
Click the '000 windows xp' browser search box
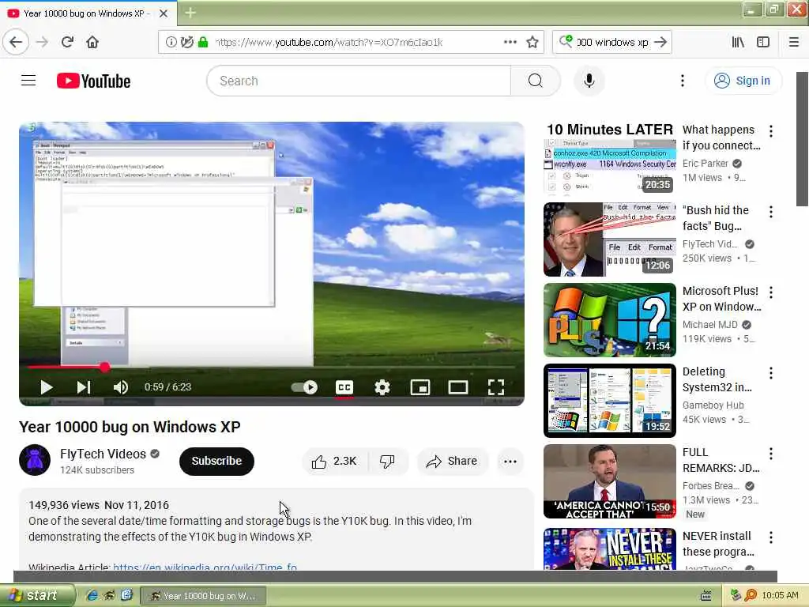coord(612,42)
